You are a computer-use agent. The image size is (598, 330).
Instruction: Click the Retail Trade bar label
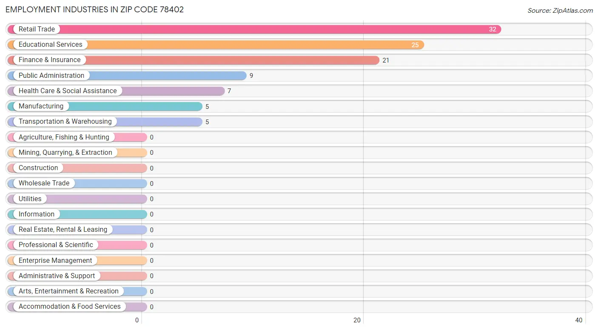click(37, 29)
